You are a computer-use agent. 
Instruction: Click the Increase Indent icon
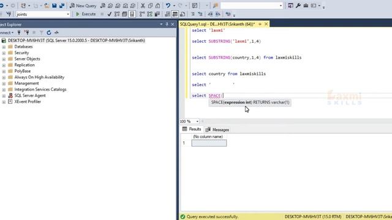coord(218,14)
